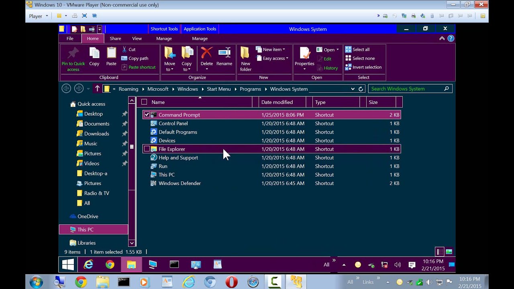The width and height of the screenshot is (514, 289).
Task: Open Manage tab under Application Tools
Action: click(x=200, y=39)
